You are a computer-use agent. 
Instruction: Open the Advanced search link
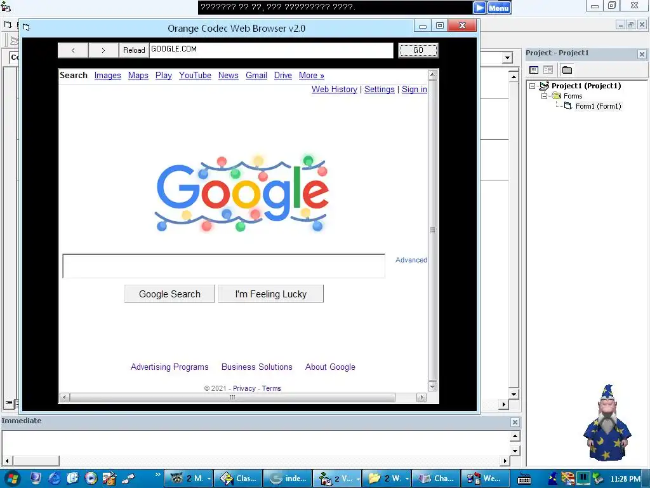tap(411, 260)
